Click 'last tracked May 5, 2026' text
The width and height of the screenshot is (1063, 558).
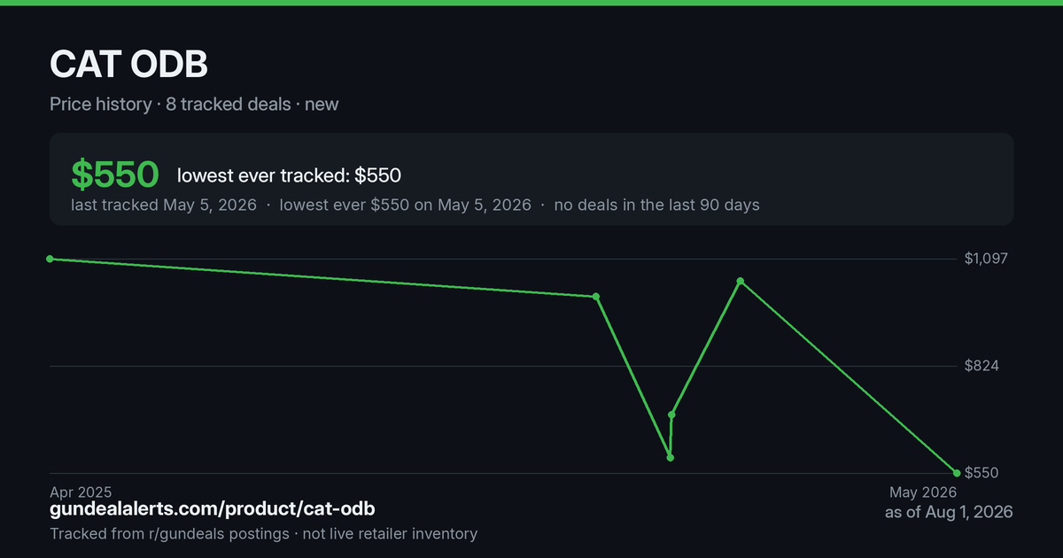point(164,205)
